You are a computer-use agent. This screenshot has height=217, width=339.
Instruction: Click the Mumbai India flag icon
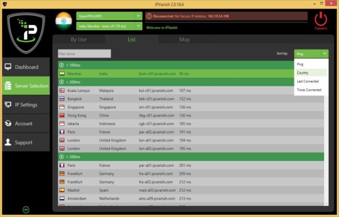pos(62,74)
